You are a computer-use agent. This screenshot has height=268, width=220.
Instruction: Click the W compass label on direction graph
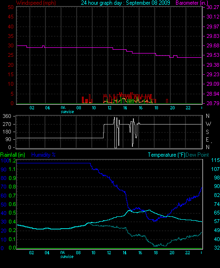tap(208, 124)
